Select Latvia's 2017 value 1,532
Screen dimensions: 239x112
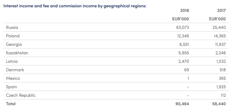click(x=221, y=62)
